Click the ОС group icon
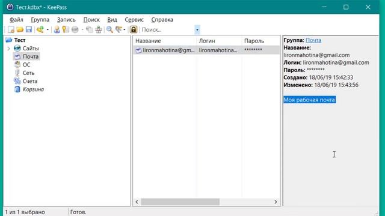Viewport: 385px width, 216px height. (17, 65)
